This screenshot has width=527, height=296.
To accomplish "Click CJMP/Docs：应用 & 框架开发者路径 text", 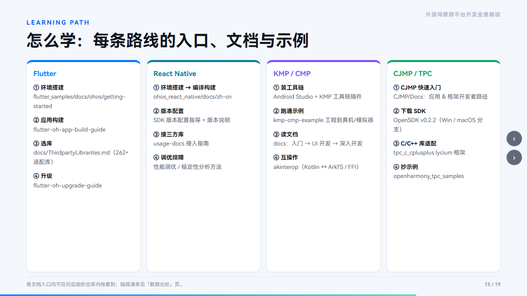I will coord(441,97).
